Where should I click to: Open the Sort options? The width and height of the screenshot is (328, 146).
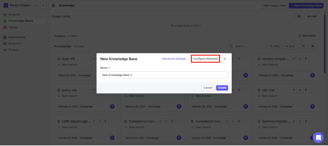[290, 46]
